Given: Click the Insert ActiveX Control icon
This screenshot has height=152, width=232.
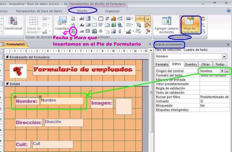Looking at the screenshot, I should point(148,31).
